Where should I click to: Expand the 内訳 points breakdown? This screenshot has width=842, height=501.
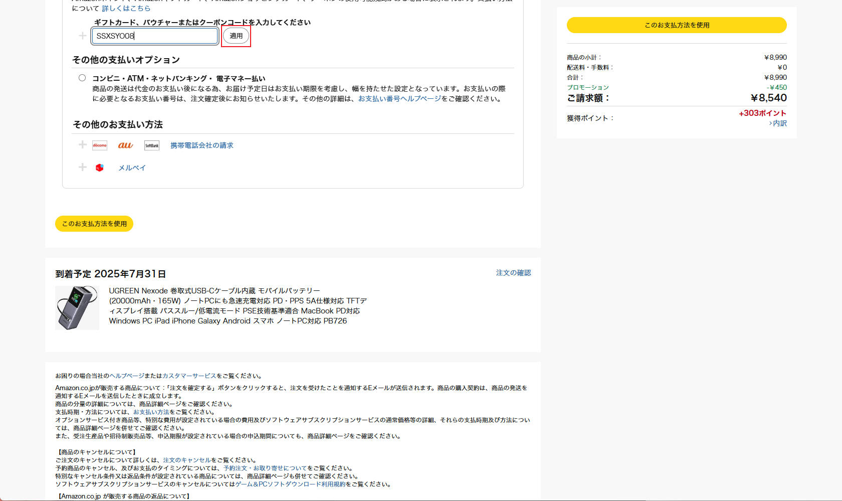pyautogui.click(x=778, y=123)
